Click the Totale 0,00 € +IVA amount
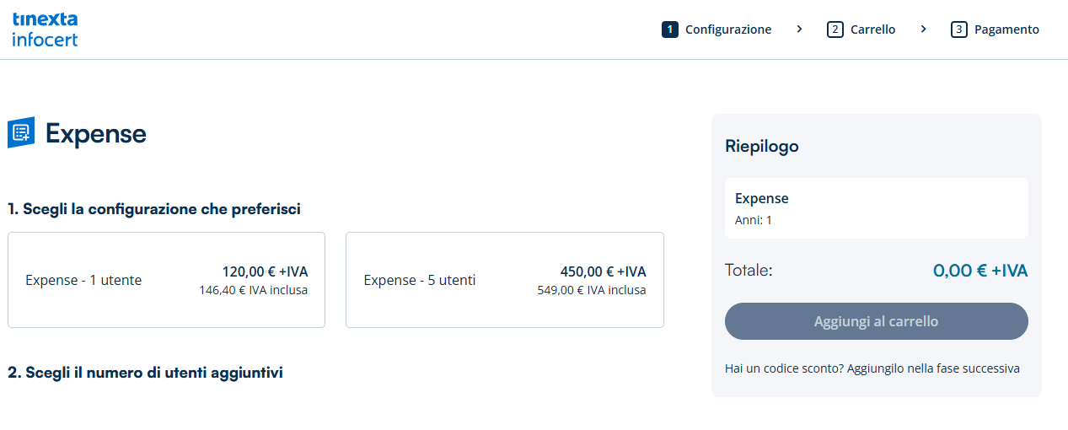The height and width of the screenshot is (430, 1068). (x=979, y=271)
